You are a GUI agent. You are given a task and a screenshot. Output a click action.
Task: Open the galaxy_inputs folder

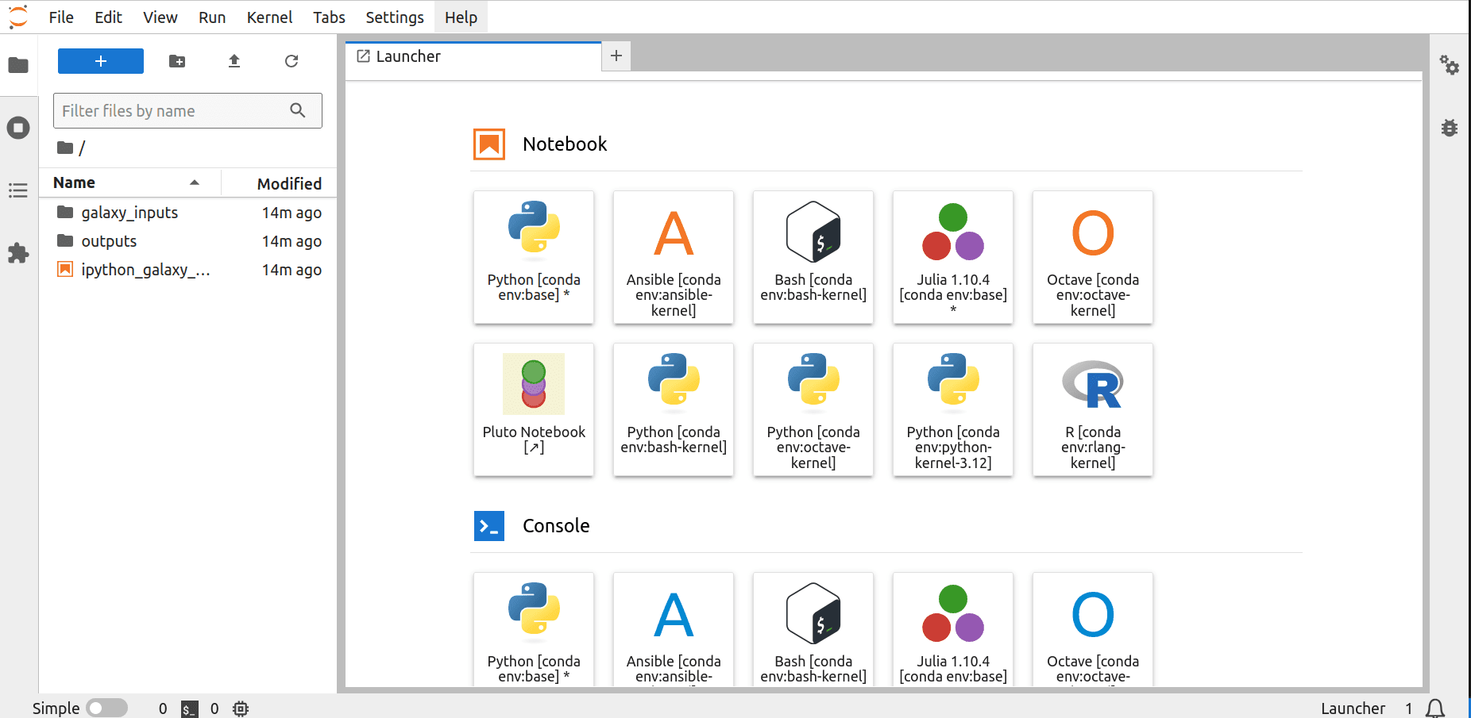click(129, 213)
